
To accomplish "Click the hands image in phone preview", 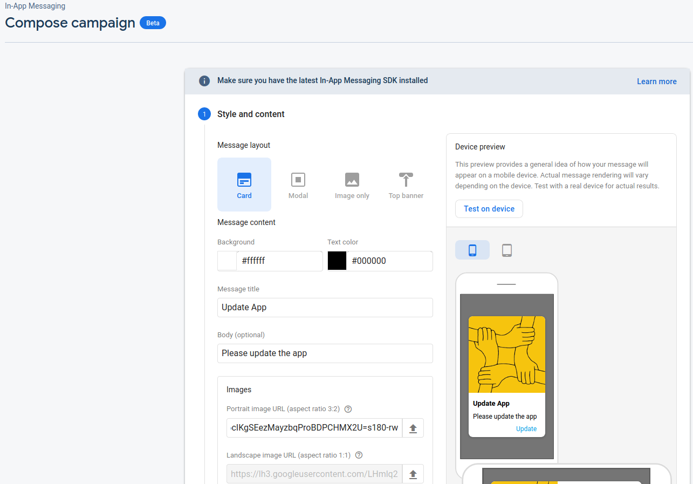I will pos(507,355).
